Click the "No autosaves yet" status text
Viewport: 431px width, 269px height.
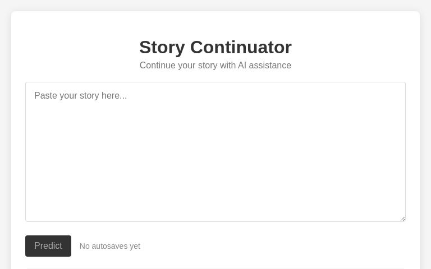tap(110, 246)
